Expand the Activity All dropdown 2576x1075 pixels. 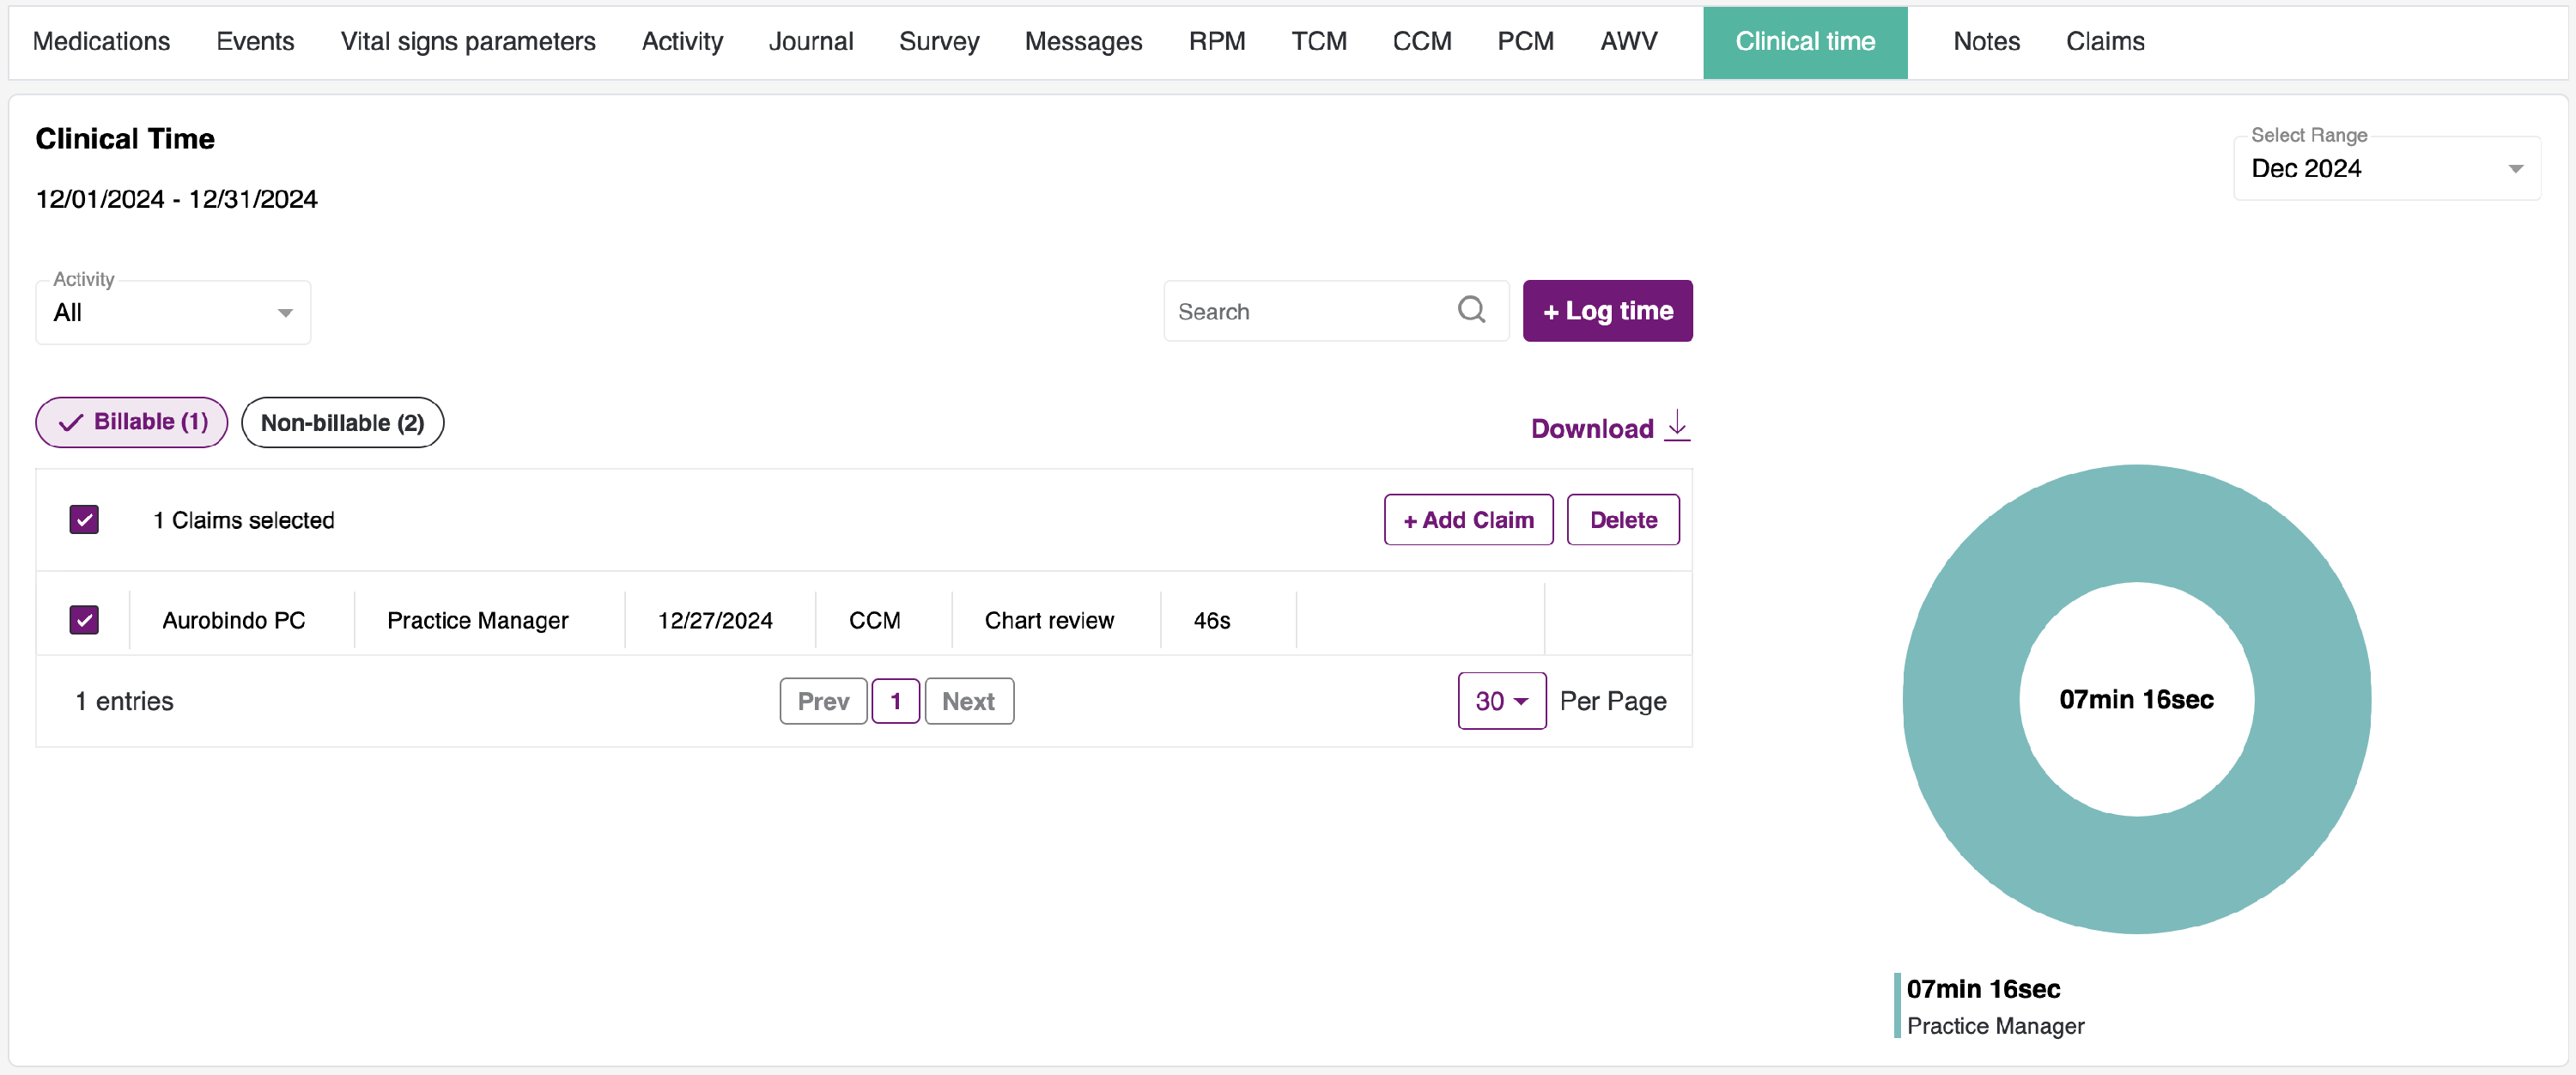pos(173,312)
